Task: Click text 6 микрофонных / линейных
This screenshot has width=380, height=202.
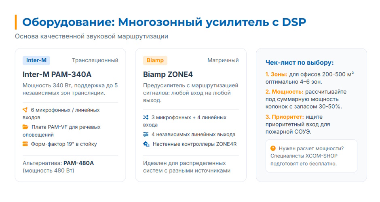Action: (x=65, y=110)
